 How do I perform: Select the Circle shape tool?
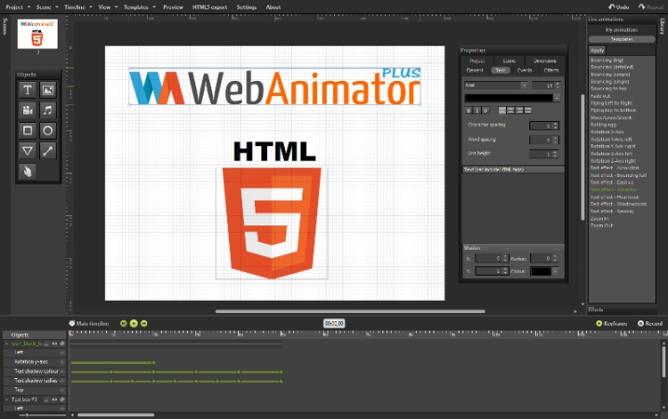(47, 131)
